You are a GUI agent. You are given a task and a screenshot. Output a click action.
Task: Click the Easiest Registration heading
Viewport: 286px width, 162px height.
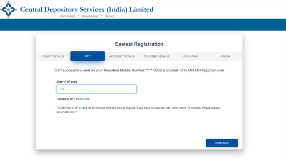pos(139,44)
